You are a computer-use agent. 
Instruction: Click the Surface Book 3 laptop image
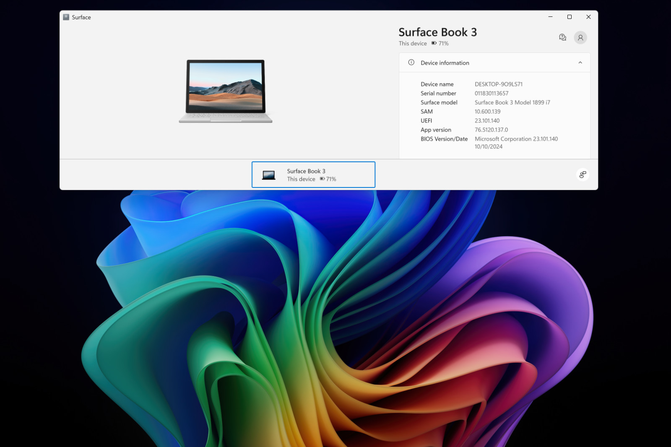[226, 91]
